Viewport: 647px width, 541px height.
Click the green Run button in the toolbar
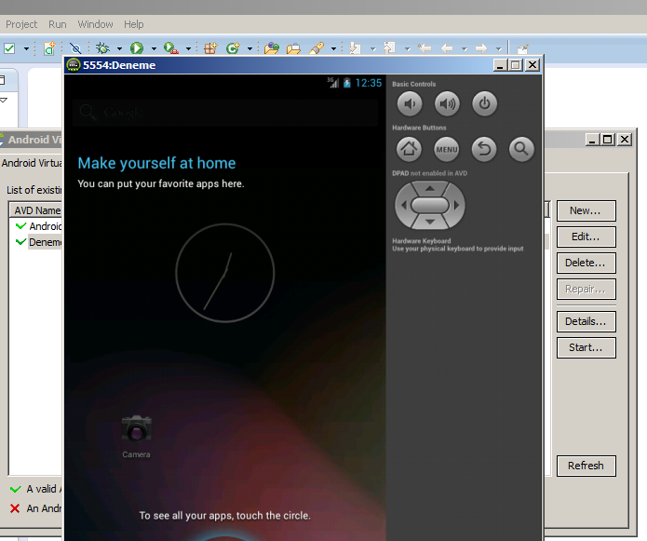point(137,48)
